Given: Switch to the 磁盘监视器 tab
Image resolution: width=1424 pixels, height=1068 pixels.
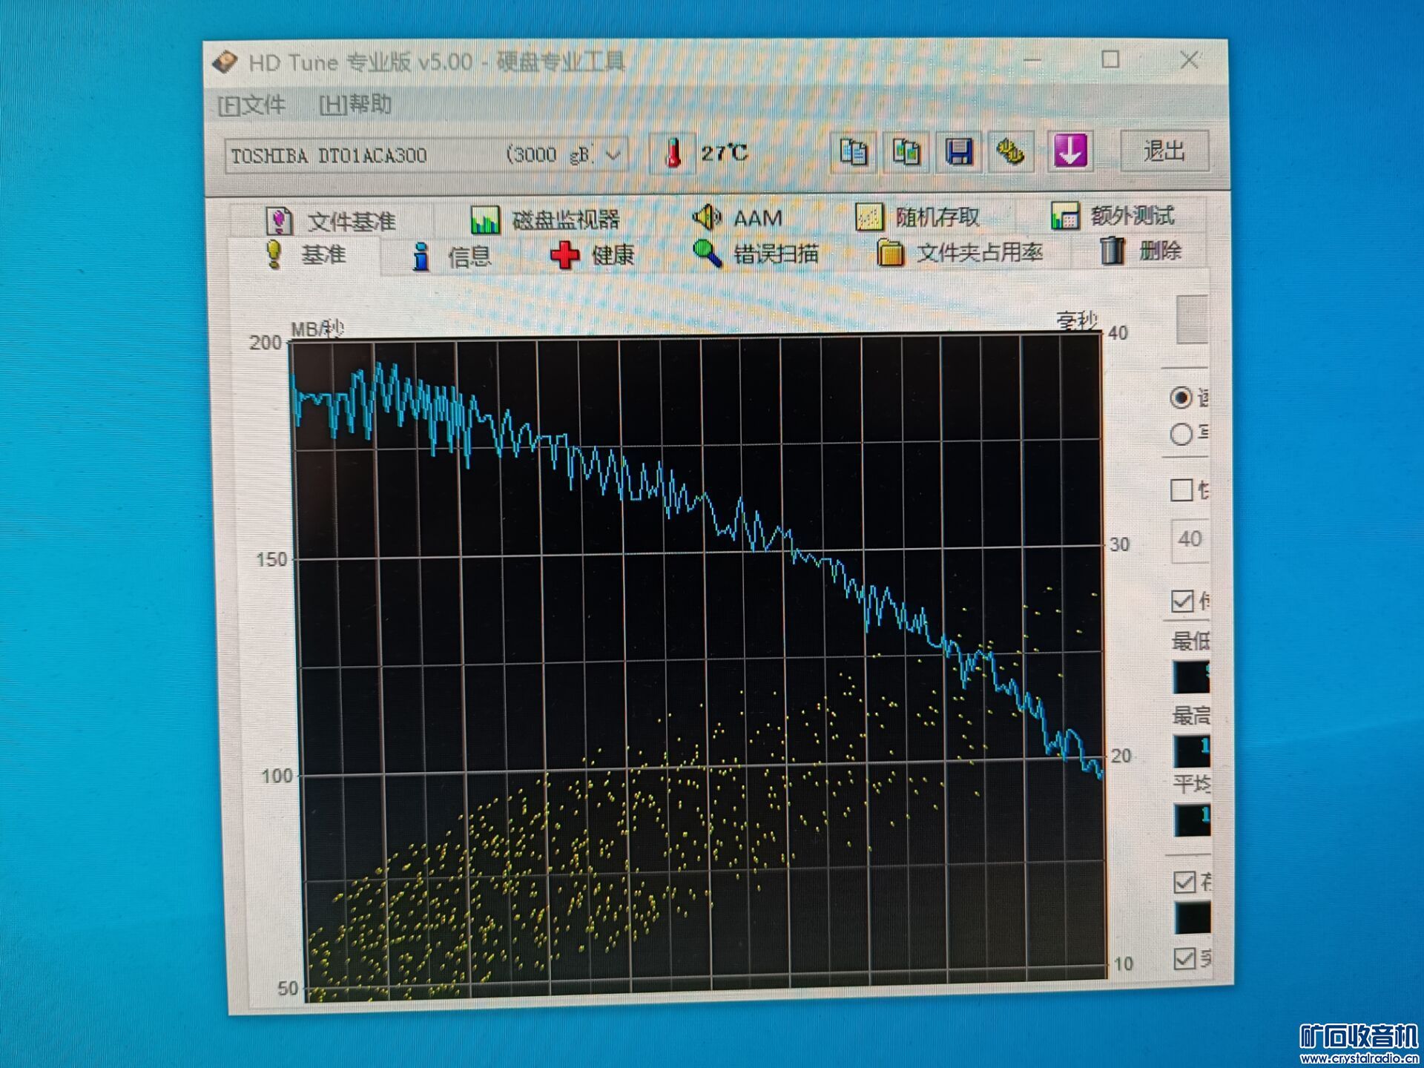Looking at the screenshot, I should 545,220.
